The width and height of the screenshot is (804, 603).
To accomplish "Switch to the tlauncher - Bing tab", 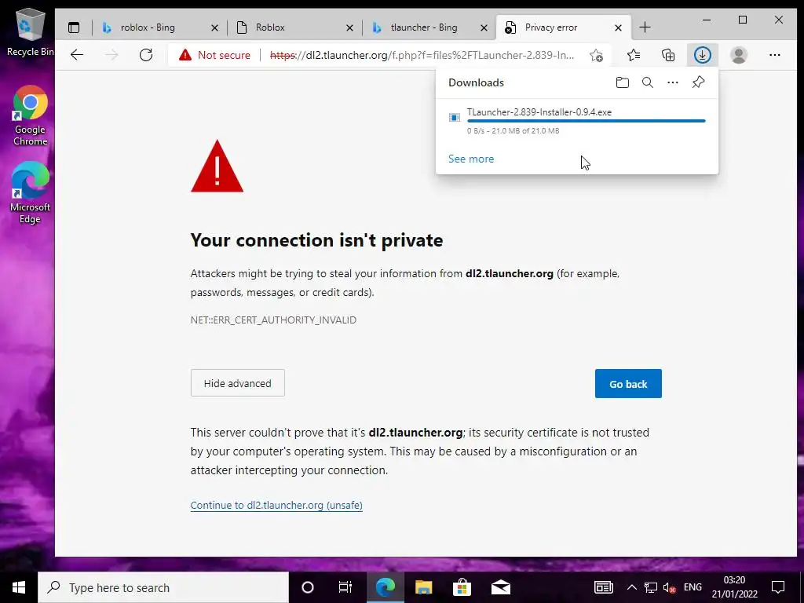I will tap(423, 27).
